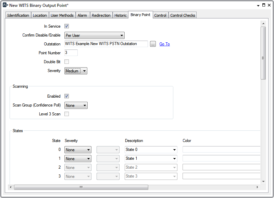Screen dimensions: 274x198
Task: Open the Alarm tab
Action: pyautogui.click(x=83, y=15)
